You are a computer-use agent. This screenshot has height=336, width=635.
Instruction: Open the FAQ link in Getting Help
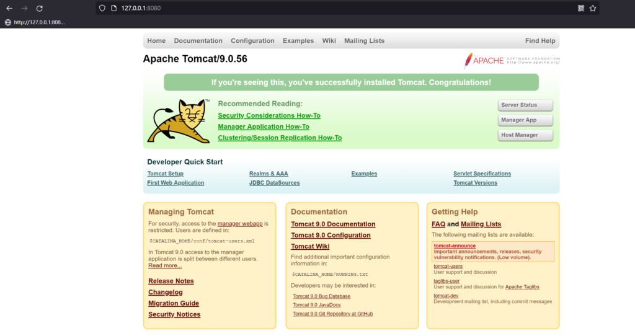[x=438, y=224]
